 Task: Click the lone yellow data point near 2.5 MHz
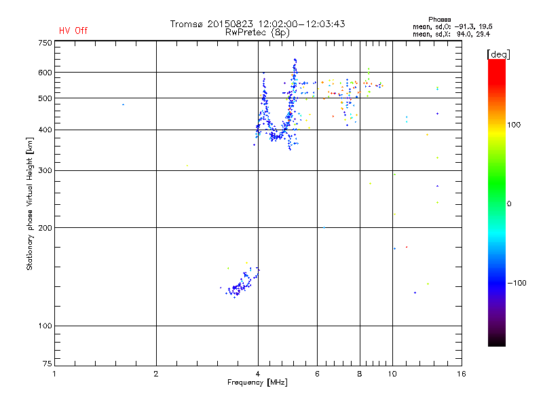tap(187, 166)
